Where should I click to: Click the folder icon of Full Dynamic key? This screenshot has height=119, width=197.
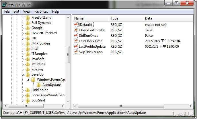[x=28, y=23]
